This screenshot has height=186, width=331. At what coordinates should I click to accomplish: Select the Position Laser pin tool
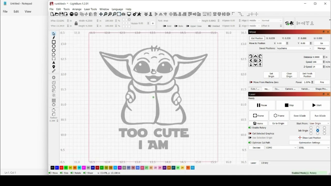pos(54,67)
